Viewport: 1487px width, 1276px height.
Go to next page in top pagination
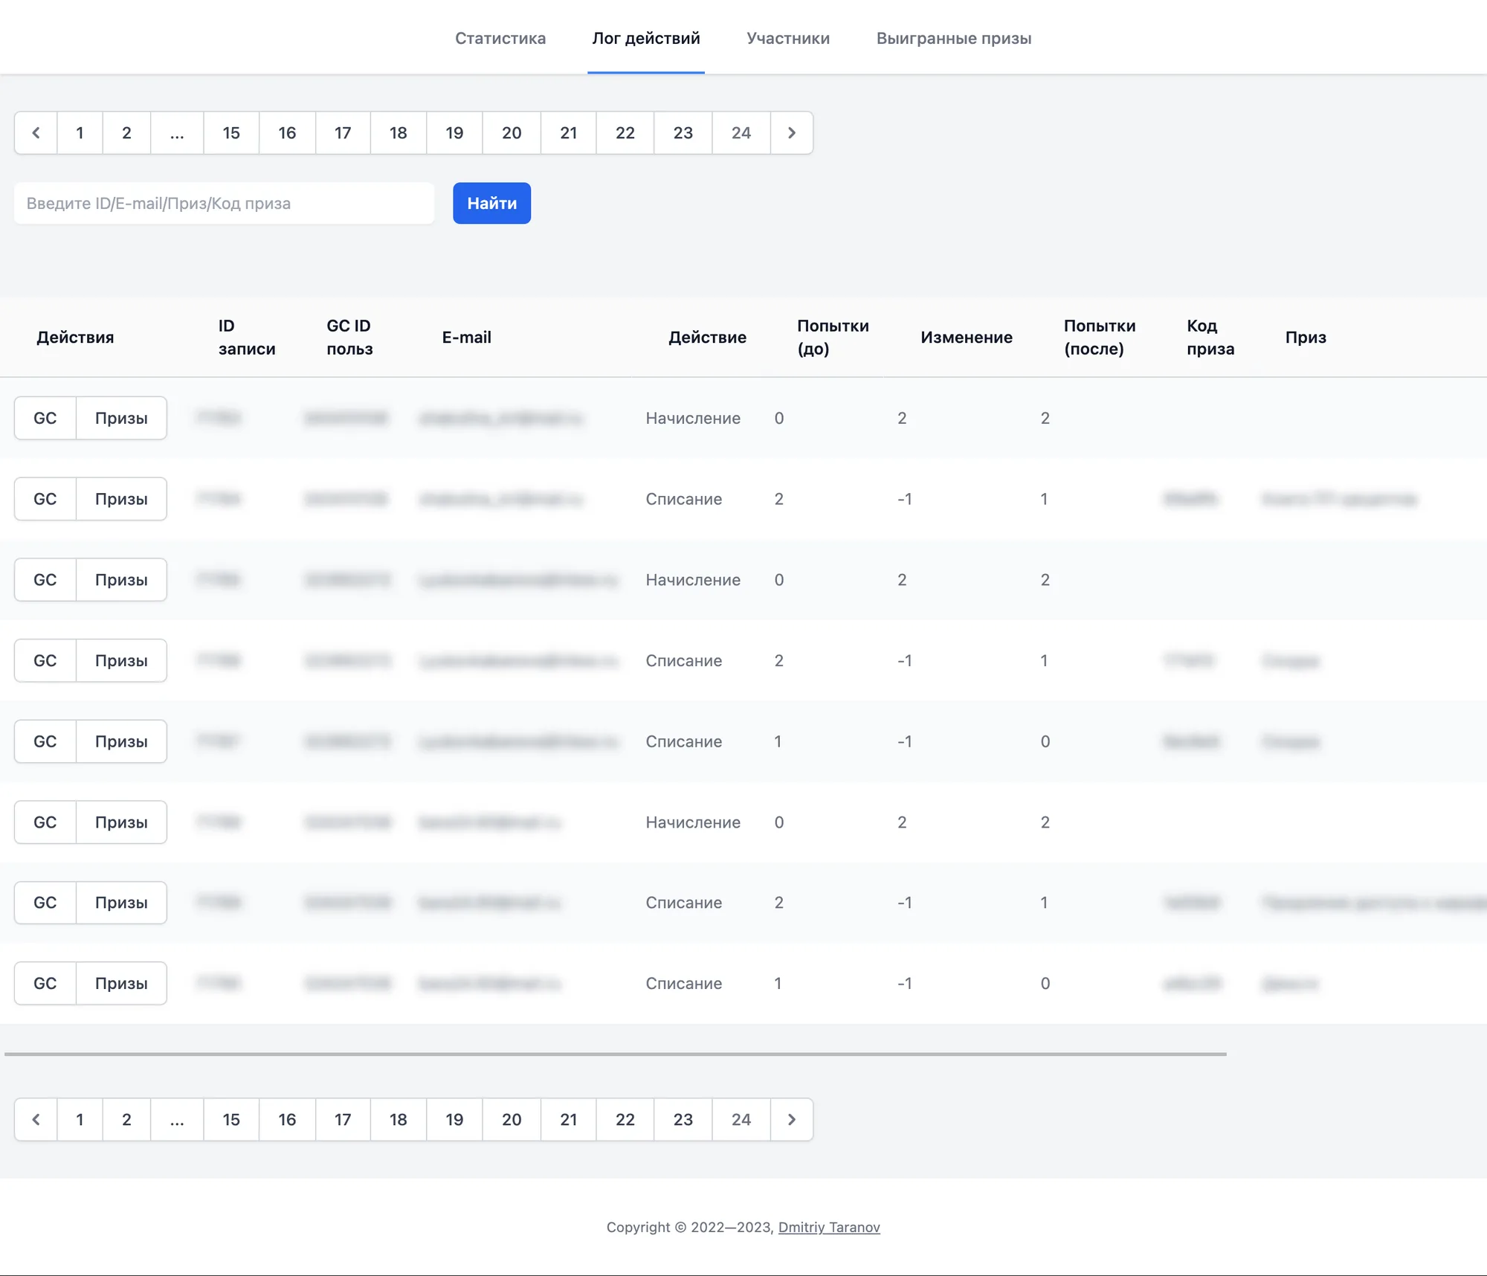(x=792, y=133)
